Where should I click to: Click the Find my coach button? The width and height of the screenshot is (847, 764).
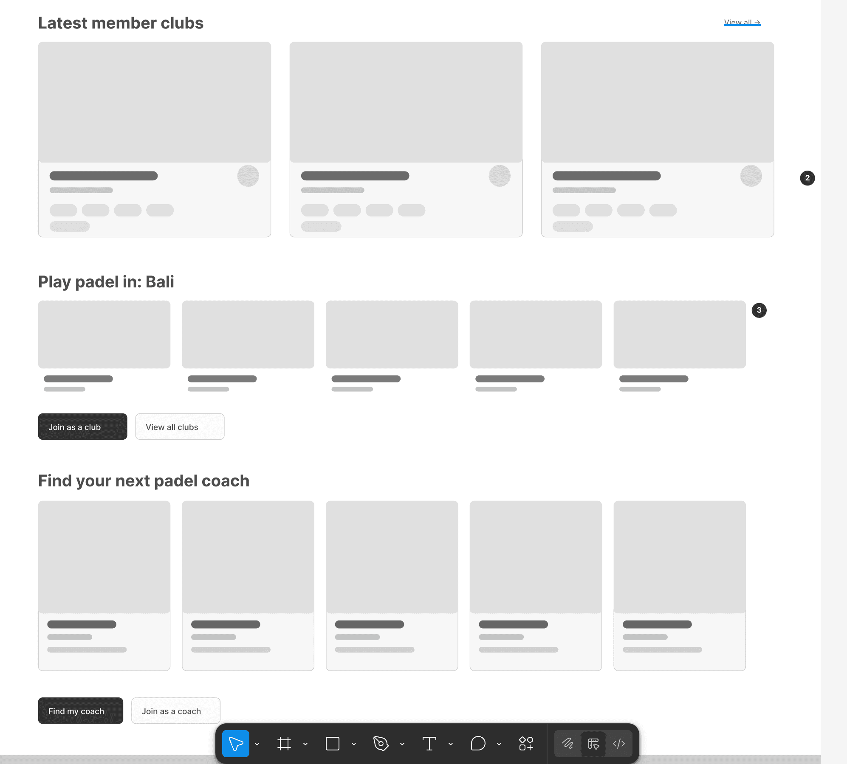pyautogui.click(x=80, y=711)
